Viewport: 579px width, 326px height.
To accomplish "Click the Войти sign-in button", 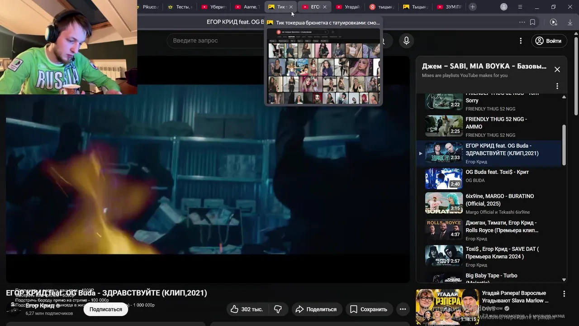I will click(x=548, y=41).
